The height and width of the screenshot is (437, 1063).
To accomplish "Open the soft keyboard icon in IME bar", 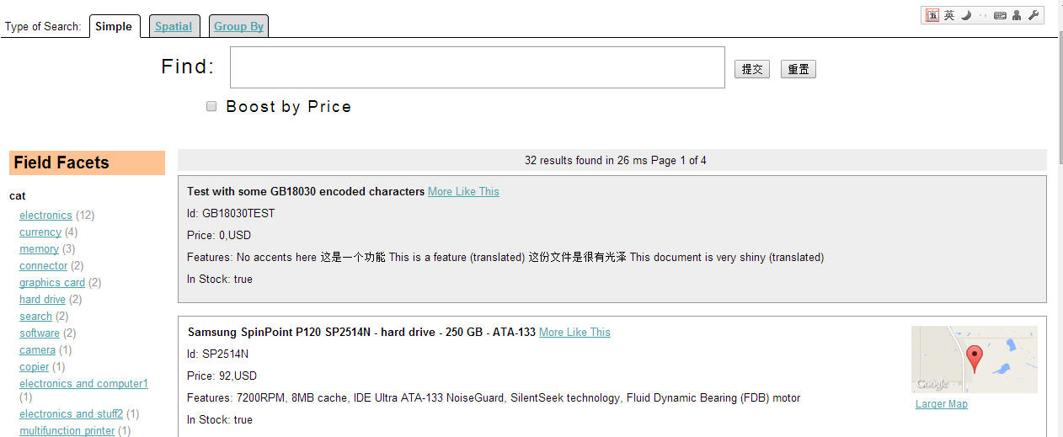I will tap(1000, 15).
